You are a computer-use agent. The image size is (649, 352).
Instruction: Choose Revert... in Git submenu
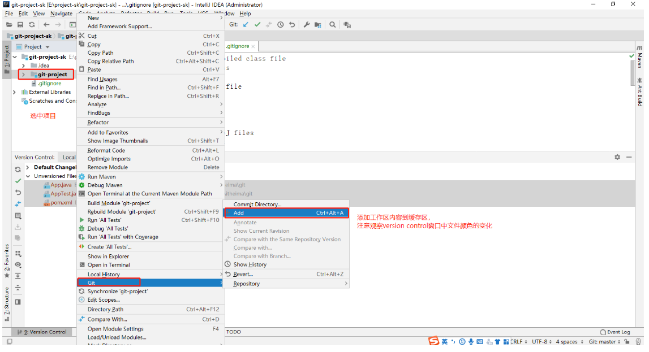click(x=286, y=274)
